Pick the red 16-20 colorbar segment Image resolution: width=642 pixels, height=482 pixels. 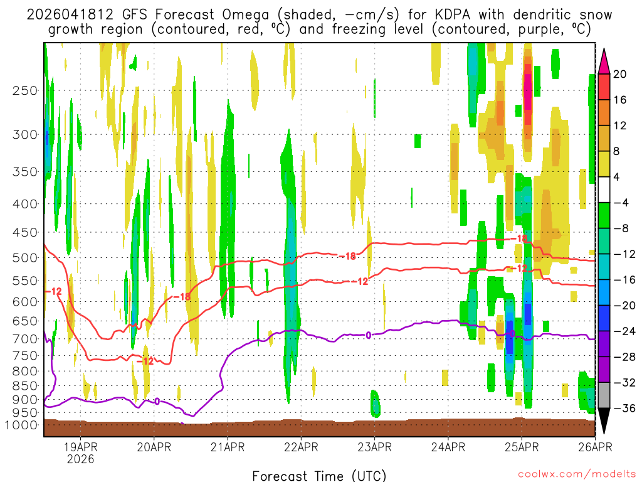604,87
